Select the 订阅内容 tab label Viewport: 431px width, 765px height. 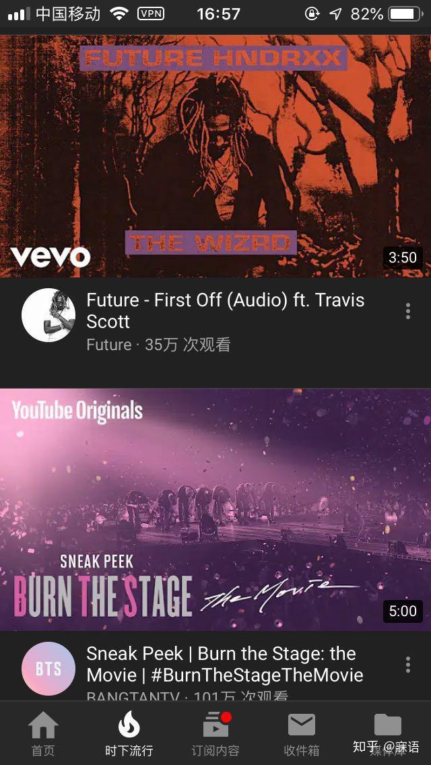click(215, 750)
